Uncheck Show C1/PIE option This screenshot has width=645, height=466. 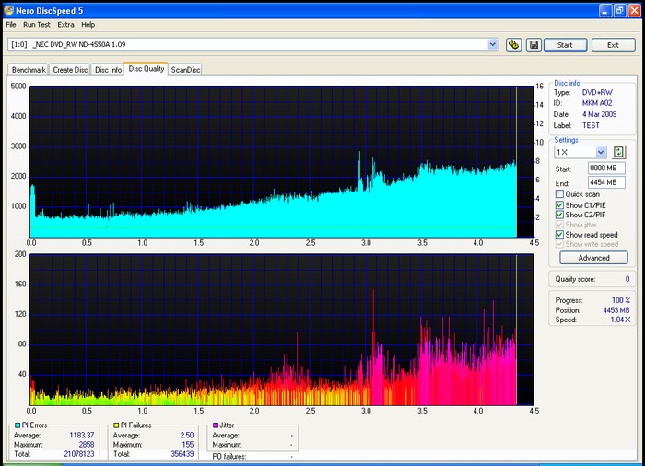pos(559,204)
